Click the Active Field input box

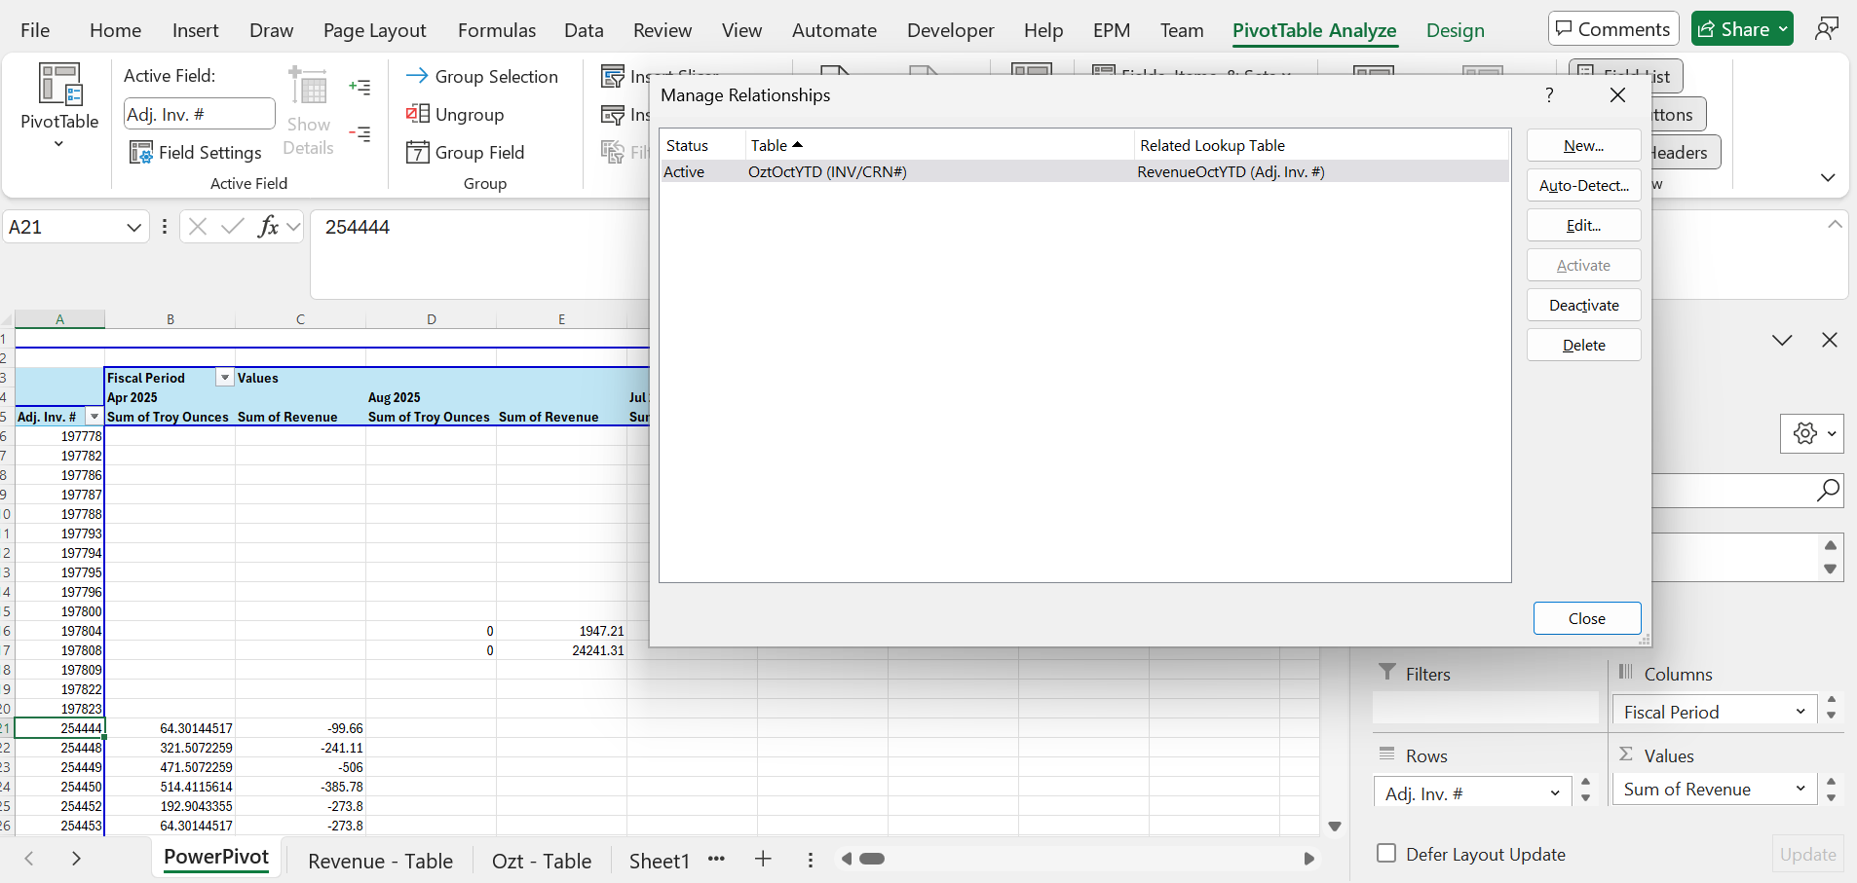[x=199, y=114]
